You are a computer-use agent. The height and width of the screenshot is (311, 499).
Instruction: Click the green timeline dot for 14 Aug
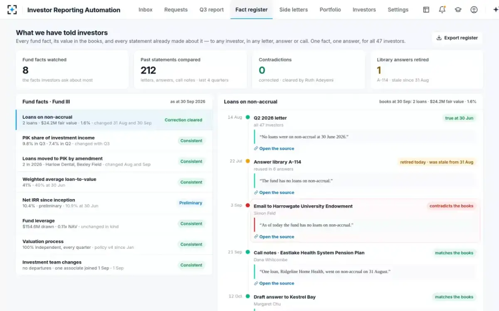click(248, 117)
